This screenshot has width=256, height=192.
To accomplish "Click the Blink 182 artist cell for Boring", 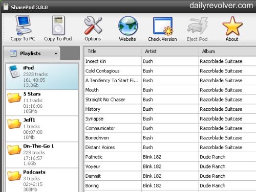I will coord(170,185).
